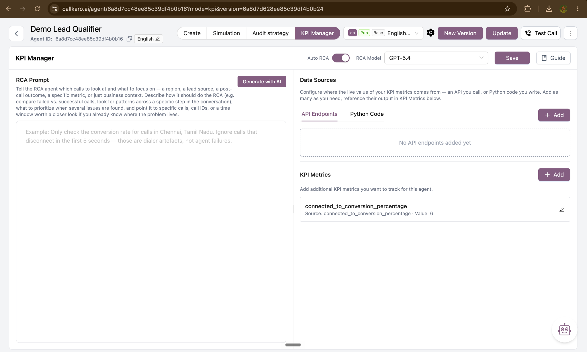587x352 pixels.
Task: Open browser extensions puzzle icon
Action: pos(528,9)
